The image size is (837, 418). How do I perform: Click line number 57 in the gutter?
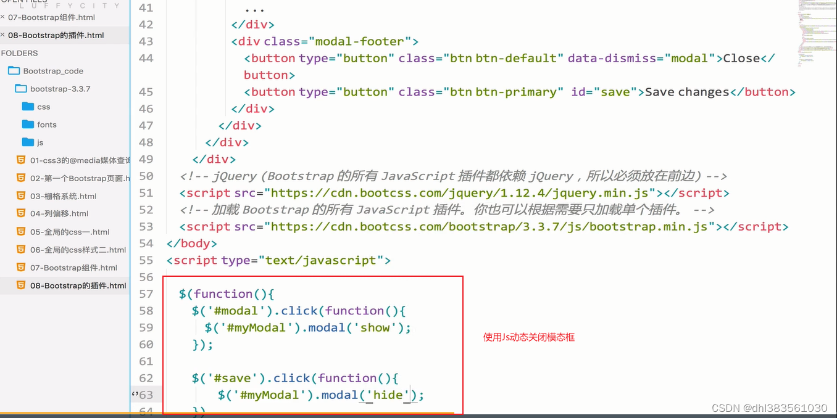point(146,294)
